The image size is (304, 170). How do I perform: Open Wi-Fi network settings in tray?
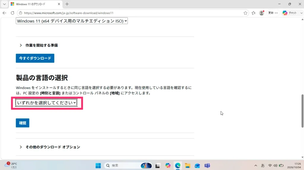click(270, 166)
